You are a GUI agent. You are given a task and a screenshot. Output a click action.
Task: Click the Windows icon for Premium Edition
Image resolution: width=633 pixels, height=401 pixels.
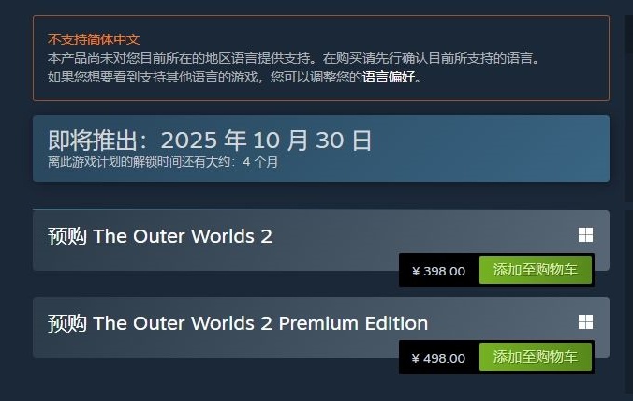pyautogui.click(x=585, y=322)
